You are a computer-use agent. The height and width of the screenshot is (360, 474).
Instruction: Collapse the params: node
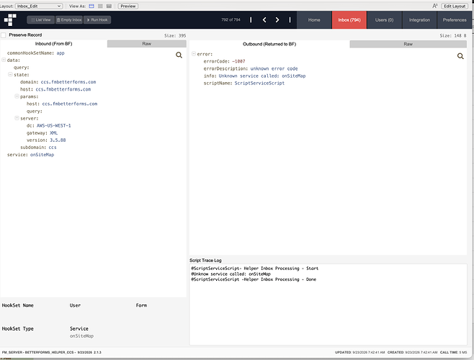(17, 96)
